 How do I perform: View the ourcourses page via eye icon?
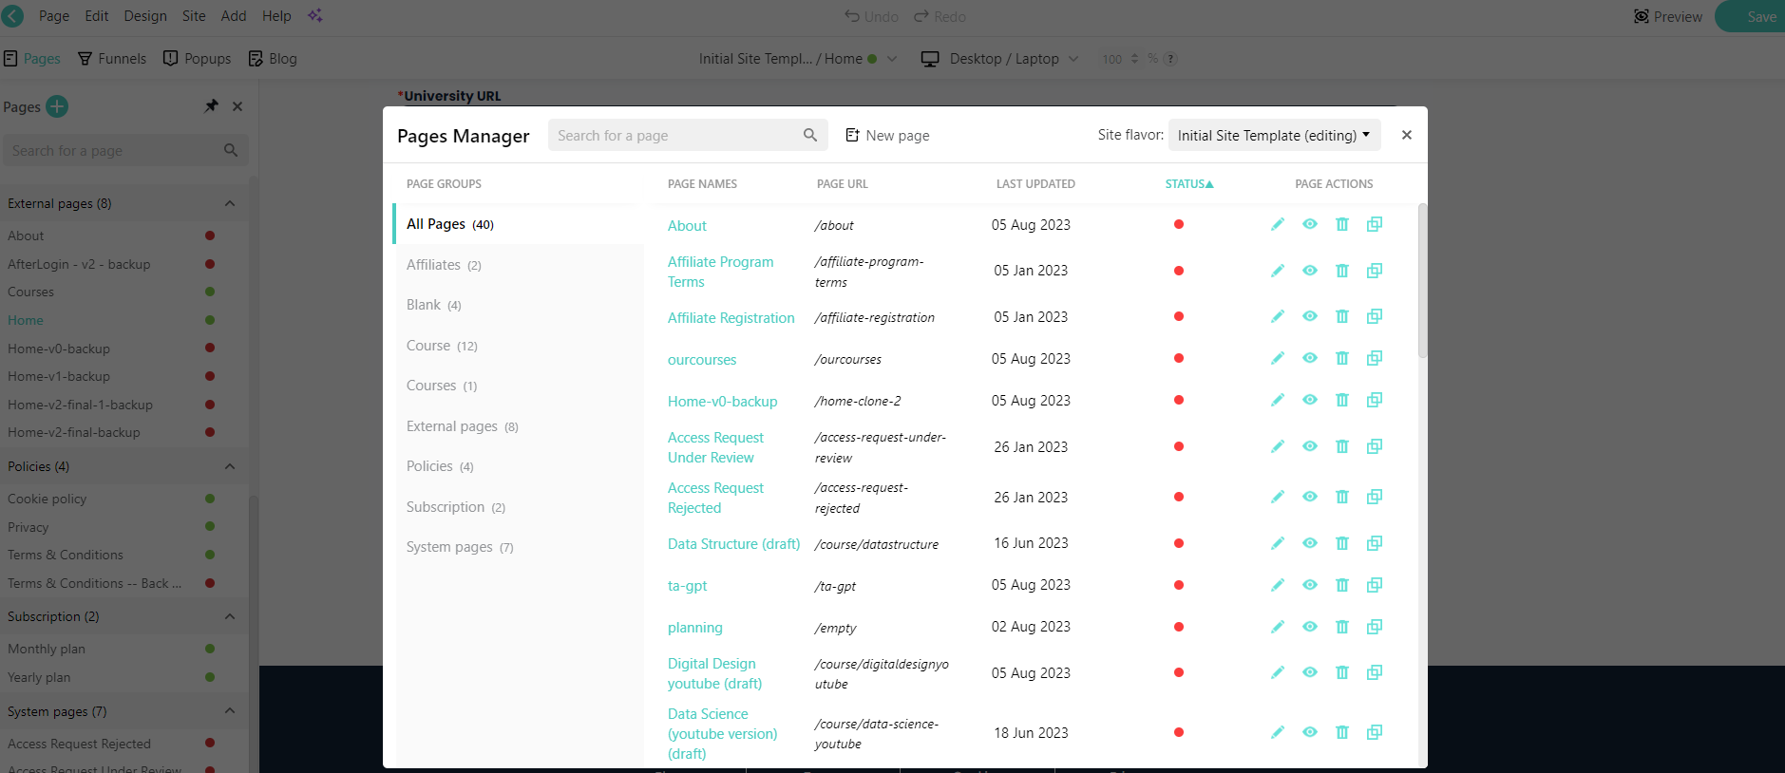click(x=1310, y=358)
